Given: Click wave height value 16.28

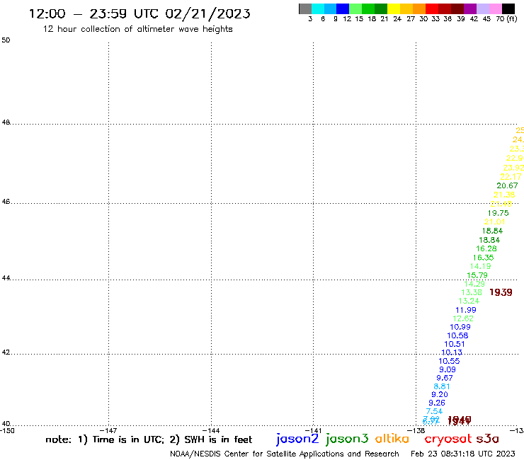Looking at the screenshot, I should click(486, 248).
